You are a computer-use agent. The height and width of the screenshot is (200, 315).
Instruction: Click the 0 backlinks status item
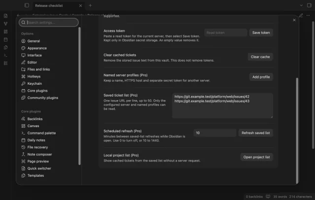254,197
